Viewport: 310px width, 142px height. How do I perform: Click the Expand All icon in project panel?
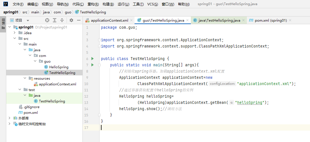click(x=55, y=20)
